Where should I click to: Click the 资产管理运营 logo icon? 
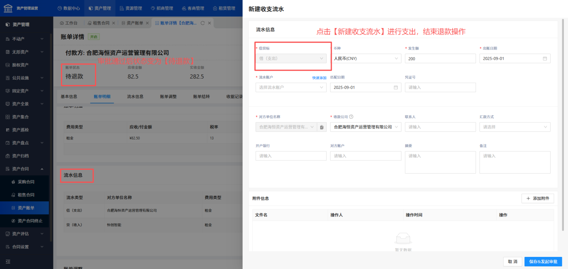[x=8, y=8]
